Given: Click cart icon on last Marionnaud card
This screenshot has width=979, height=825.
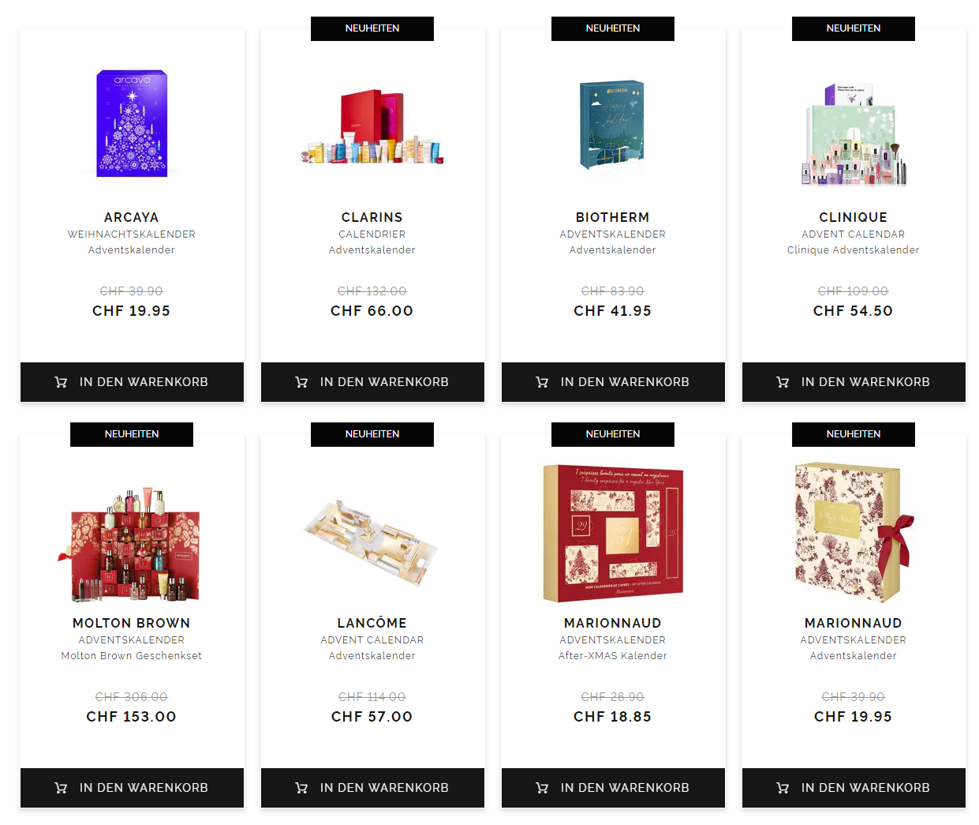Looking at the screenshot, I should tap(783, 788).
